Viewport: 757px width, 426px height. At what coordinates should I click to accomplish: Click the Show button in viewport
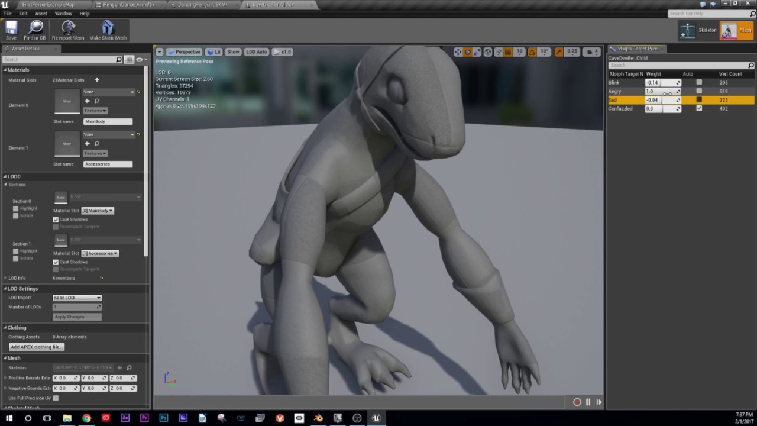coord(234,52)
